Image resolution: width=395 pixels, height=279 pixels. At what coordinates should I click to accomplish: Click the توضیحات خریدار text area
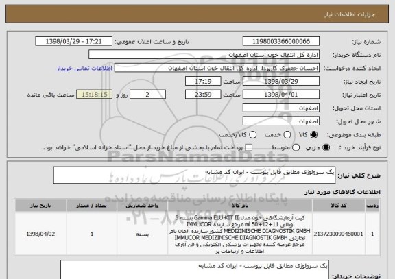(195, 269)
